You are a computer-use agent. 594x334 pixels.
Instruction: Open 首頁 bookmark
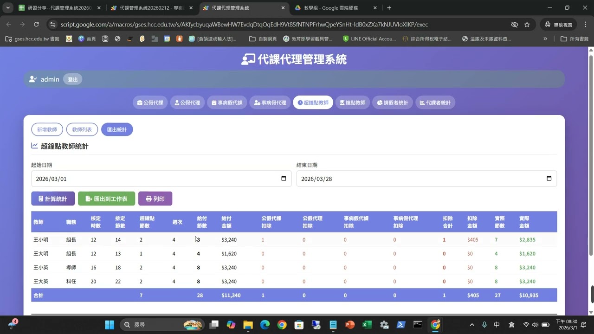[87, 39]
